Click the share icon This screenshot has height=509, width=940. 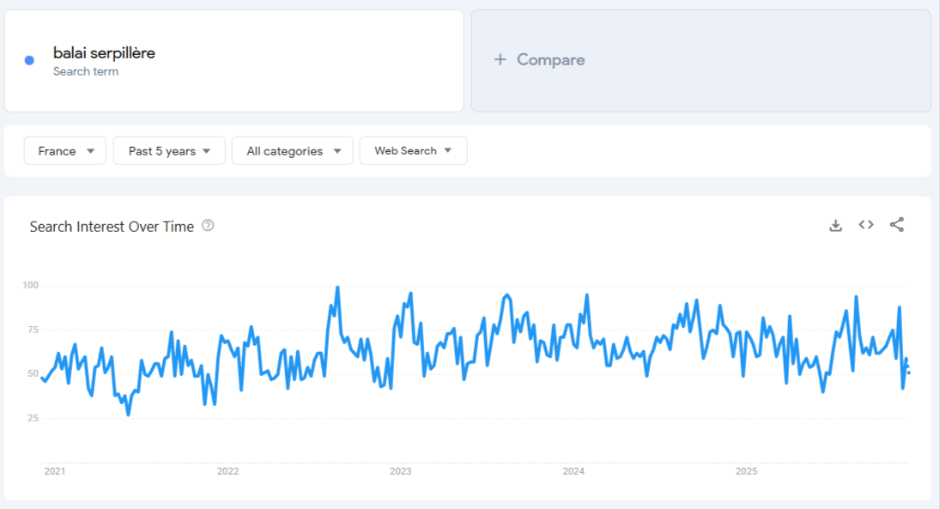tap(896, 224)
